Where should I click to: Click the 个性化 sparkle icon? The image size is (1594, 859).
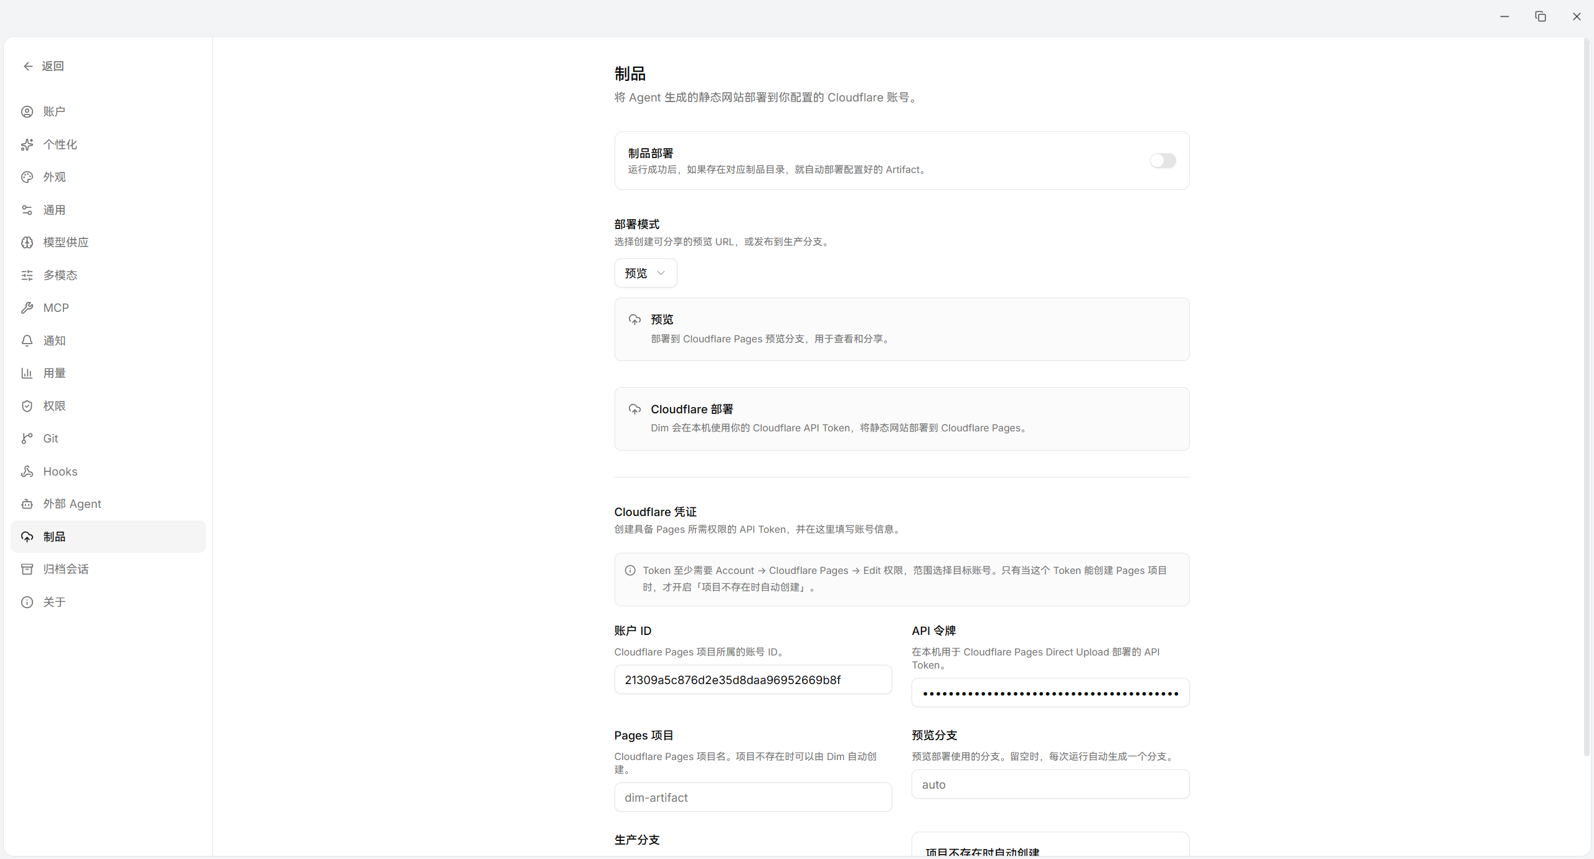click(27, 144)
